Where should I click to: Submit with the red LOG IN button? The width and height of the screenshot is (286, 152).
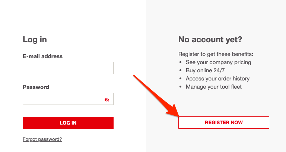[x=68, y=123]
